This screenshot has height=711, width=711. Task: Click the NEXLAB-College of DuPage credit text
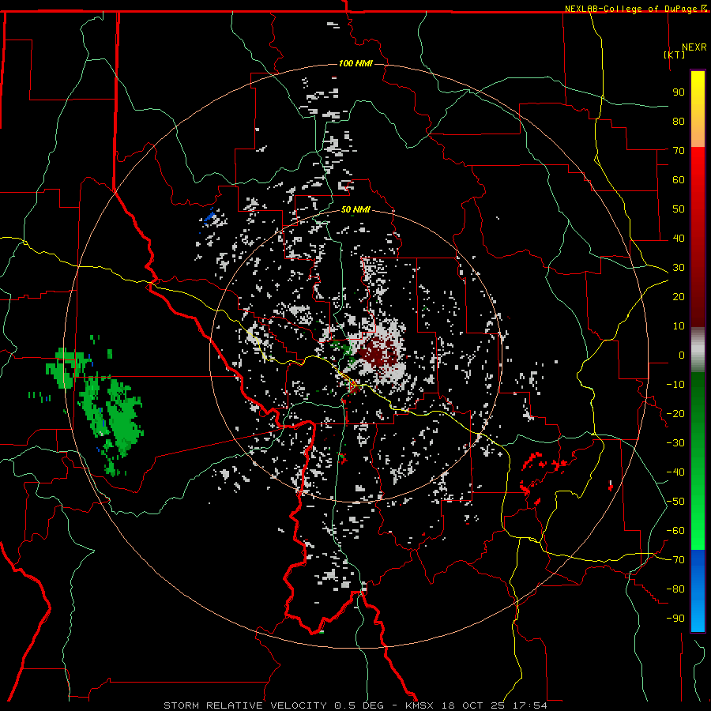pos(635,9)
